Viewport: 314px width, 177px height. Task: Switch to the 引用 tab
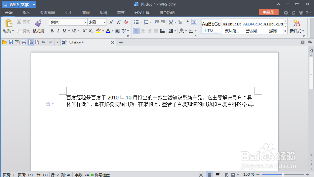[x=68, y=13]
